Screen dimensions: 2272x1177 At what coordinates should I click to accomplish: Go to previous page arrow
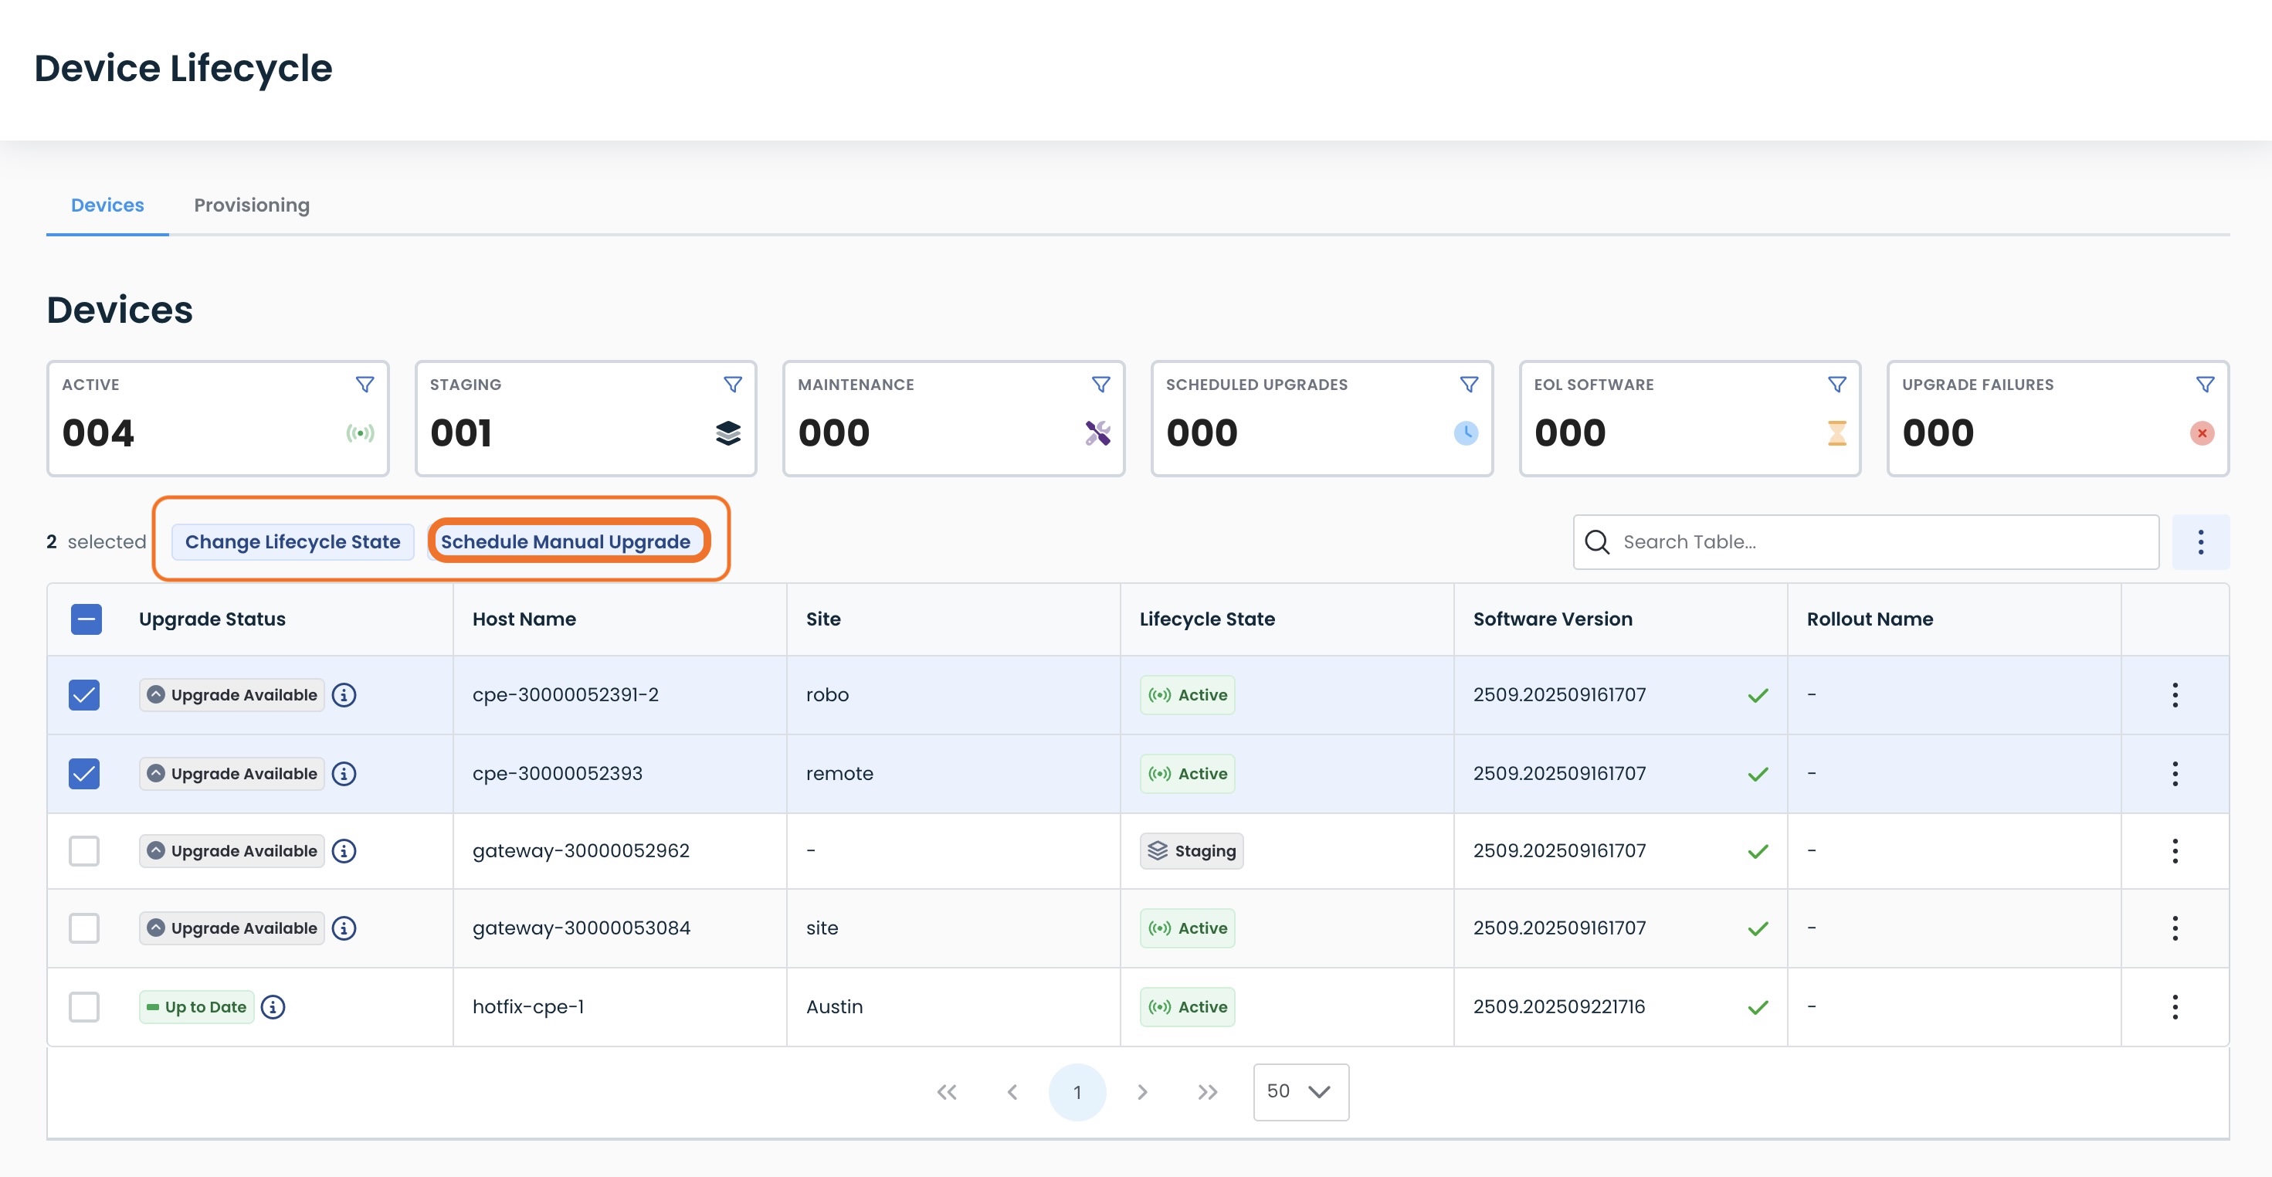click(1012, 1092)
